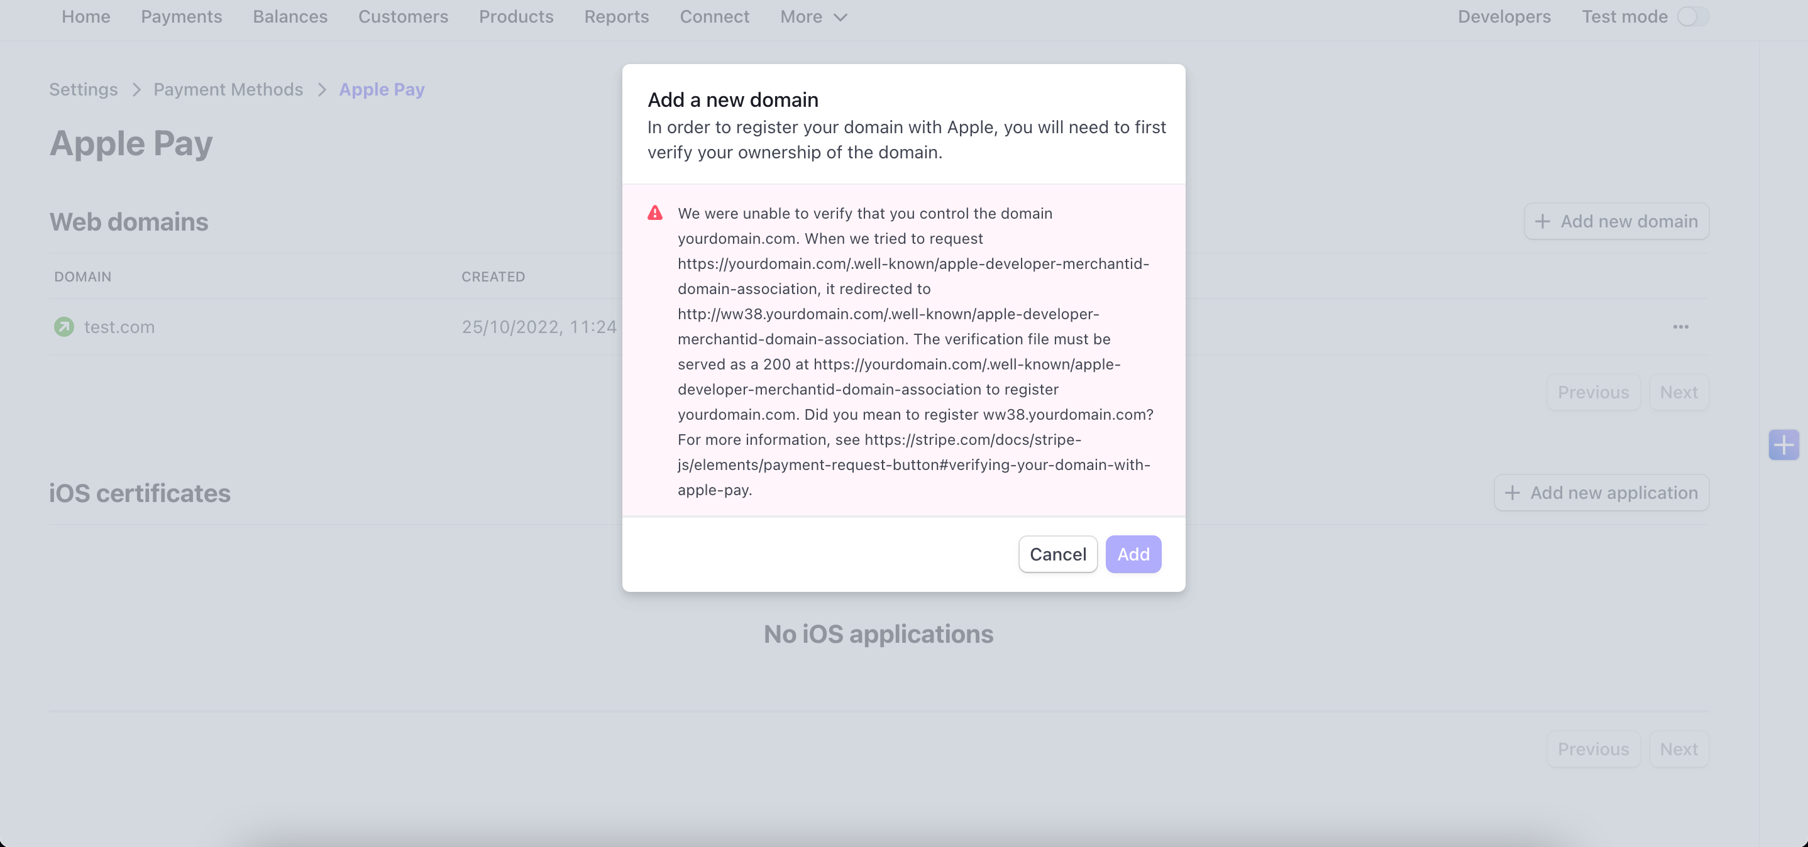
Task: Click Previous under Web domains
Action: 1593,392
